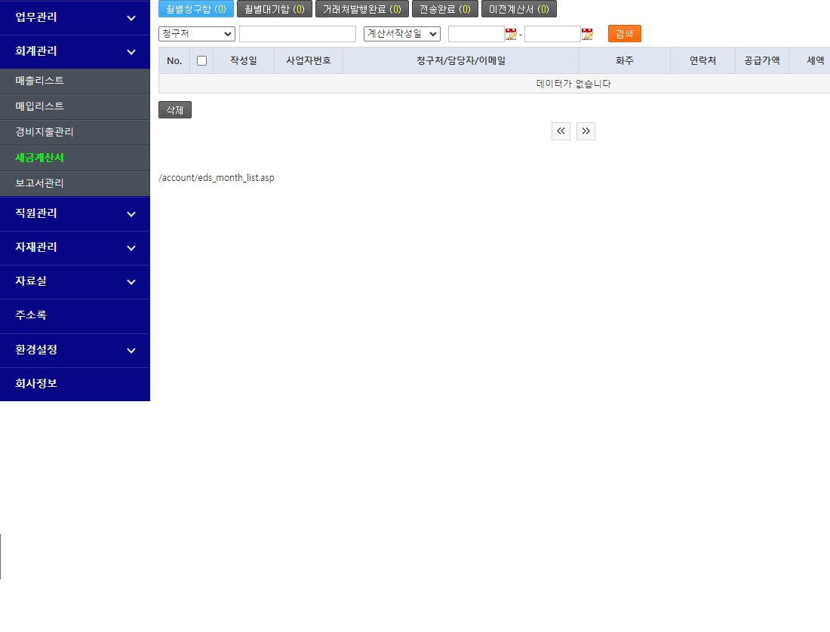Go to previous pages with « button

pos(561,131)
